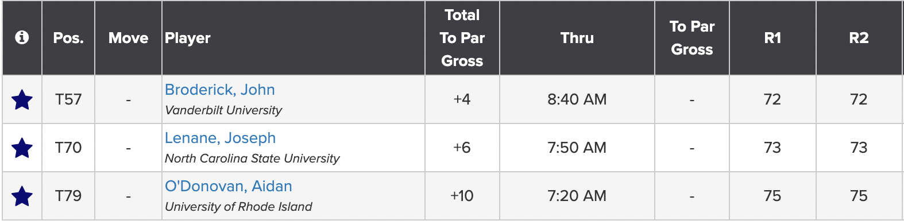Select Lenane's R1 score of 73
This screenshot has width=904, height=224.
point(772,148)
